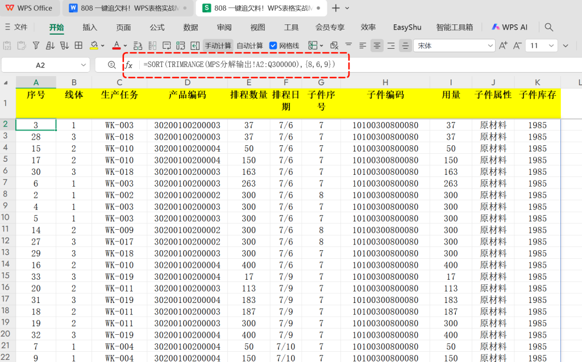Open tab list dropdown arrow beside plus

point(347,8)
